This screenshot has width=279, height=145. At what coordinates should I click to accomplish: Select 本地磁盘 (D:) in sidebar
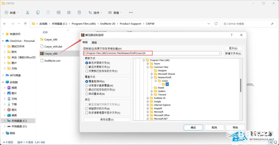pyautogui.click(x=19, y=126)
